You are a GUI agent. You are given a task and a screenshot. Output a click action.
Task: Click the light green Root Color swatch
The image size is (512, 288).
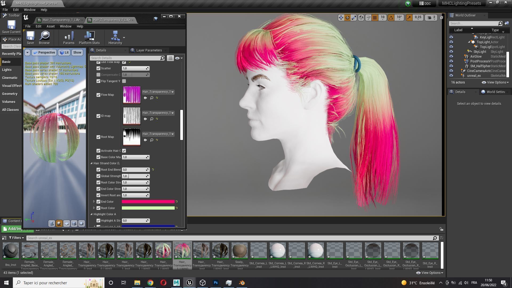148,208
